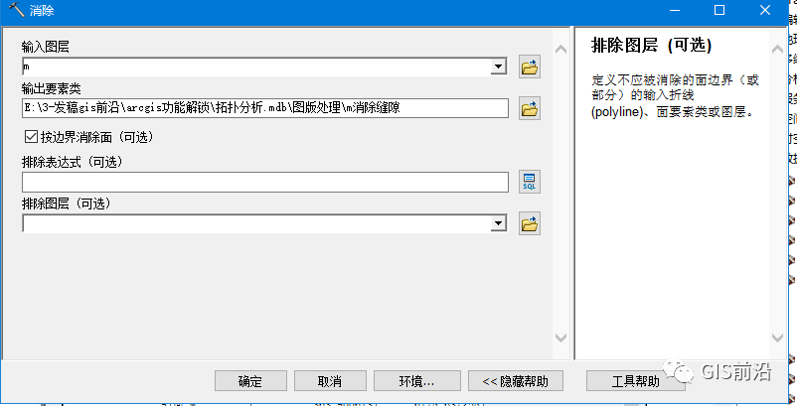Open 工具帮助 tool help

[635, 381]
